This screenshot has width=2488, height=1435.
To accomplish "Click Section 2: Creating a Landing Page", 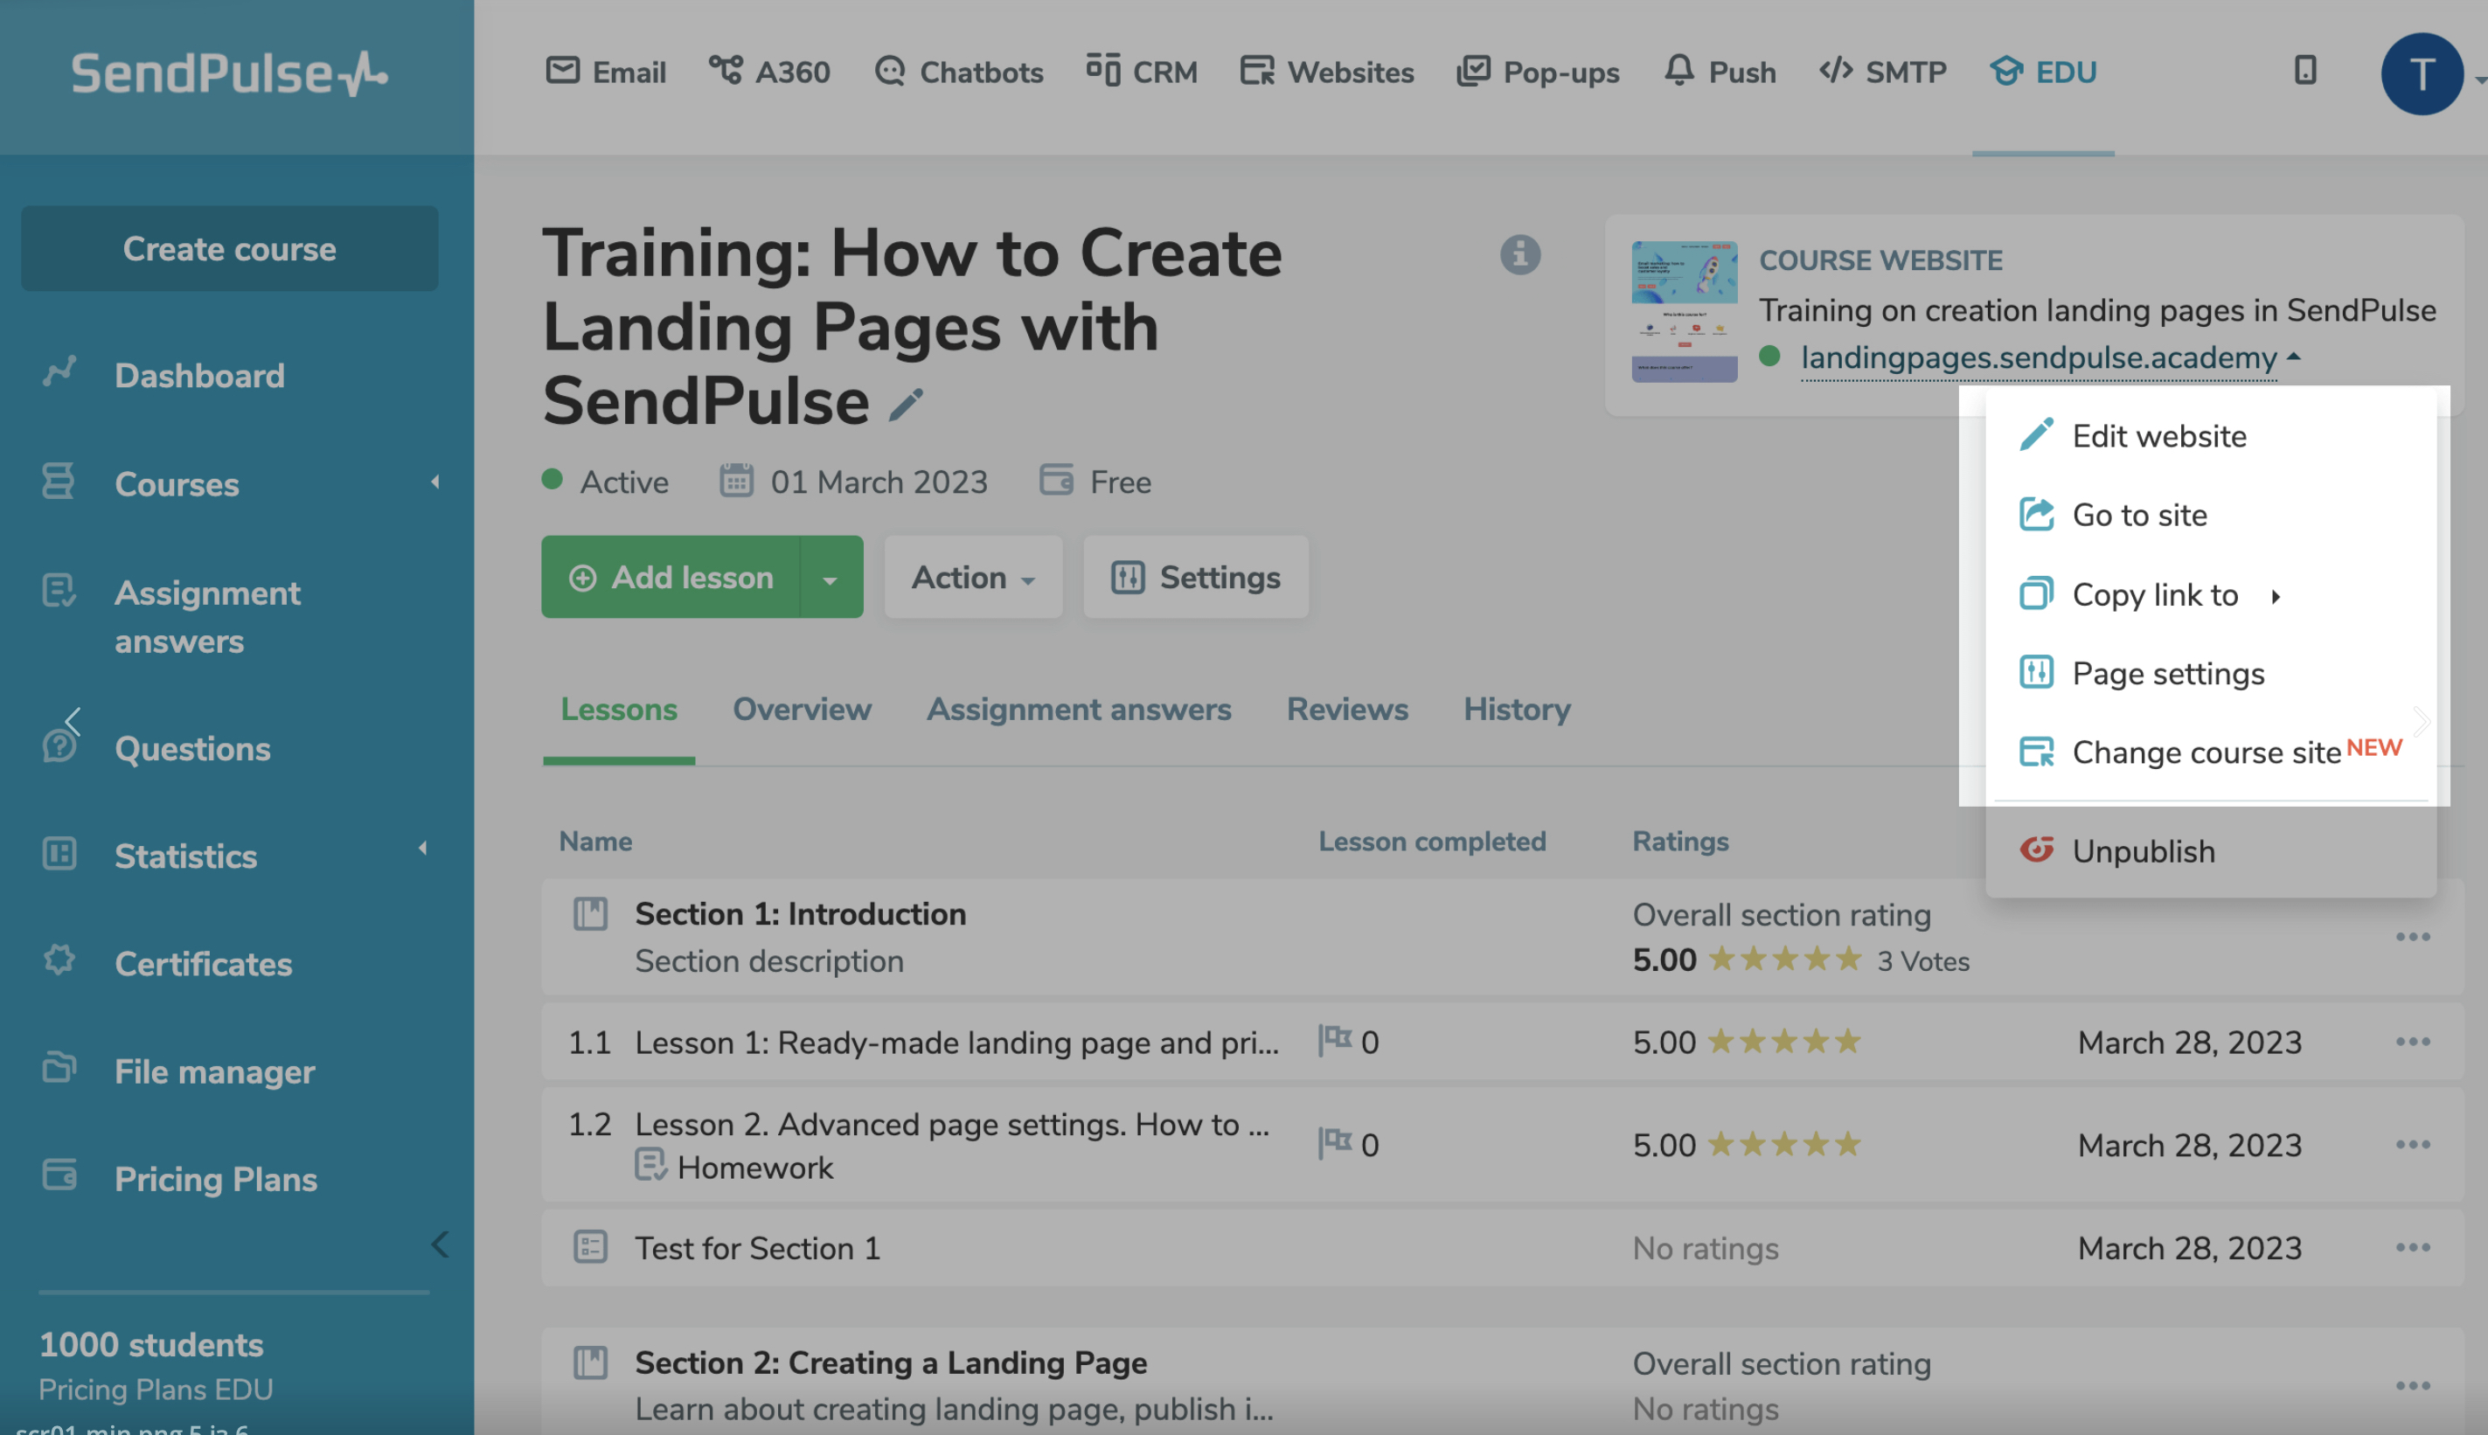I will tap(890, 1362).
